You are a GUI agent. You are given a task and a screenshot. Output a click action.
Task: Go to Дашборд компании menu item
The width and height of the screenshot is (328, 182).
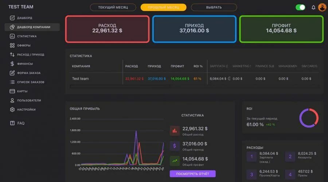point(32,27)
